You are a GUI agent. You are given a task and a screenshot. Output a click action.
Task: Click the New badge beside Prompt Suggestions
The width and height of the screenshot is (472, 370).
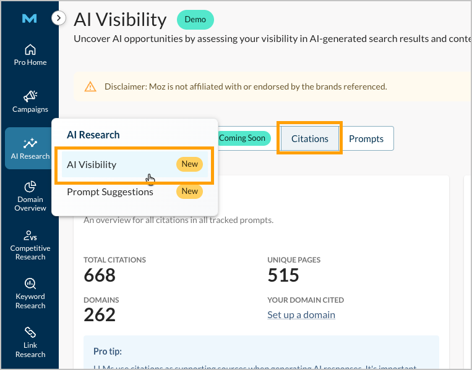(x=190, y=191)
